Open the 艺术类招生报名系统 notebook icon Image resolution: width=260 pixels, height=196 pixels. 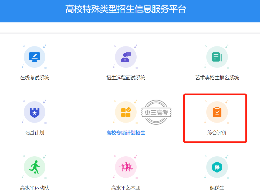point(217,57)
